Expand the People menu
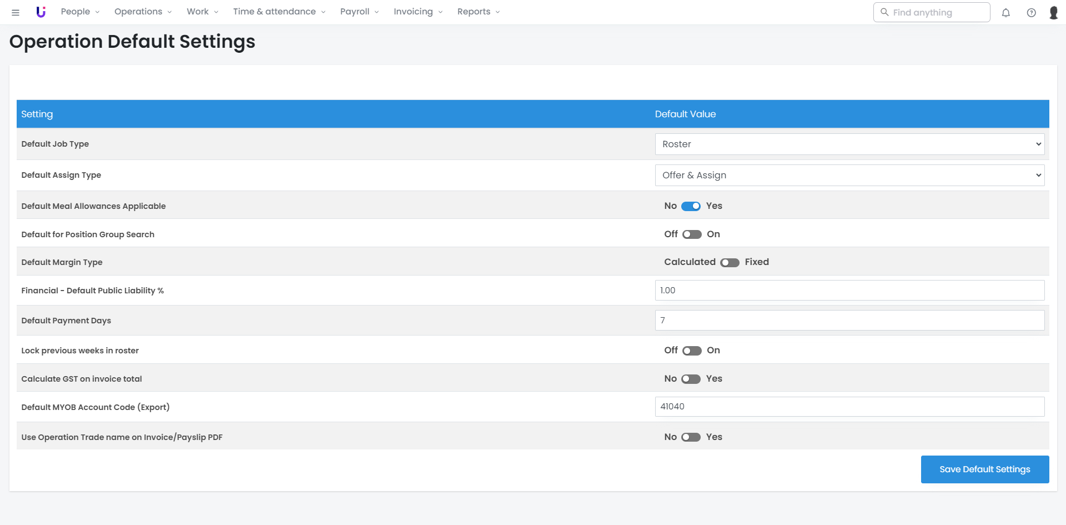 tap(80, 12)
